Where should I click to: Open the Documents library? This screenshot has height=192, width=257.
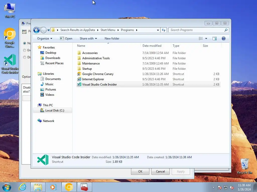point(53,79)
